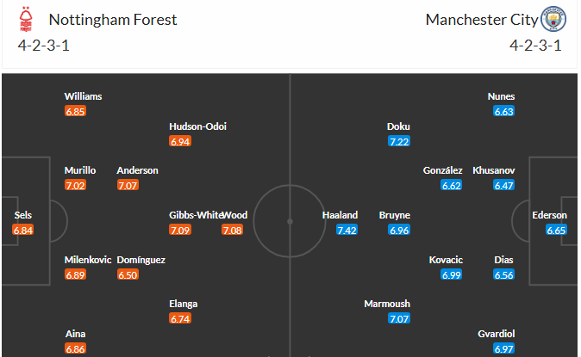Viewport: 581px width, 357px height.
Task: Select goalkeeper Sels on the pitch
Action: coord(23,215)
